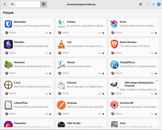Image resolution: width=162 pixels, height=130 pixels.
Task: Click the Flathub icon under VLC
Action: (x=59, y=53)
